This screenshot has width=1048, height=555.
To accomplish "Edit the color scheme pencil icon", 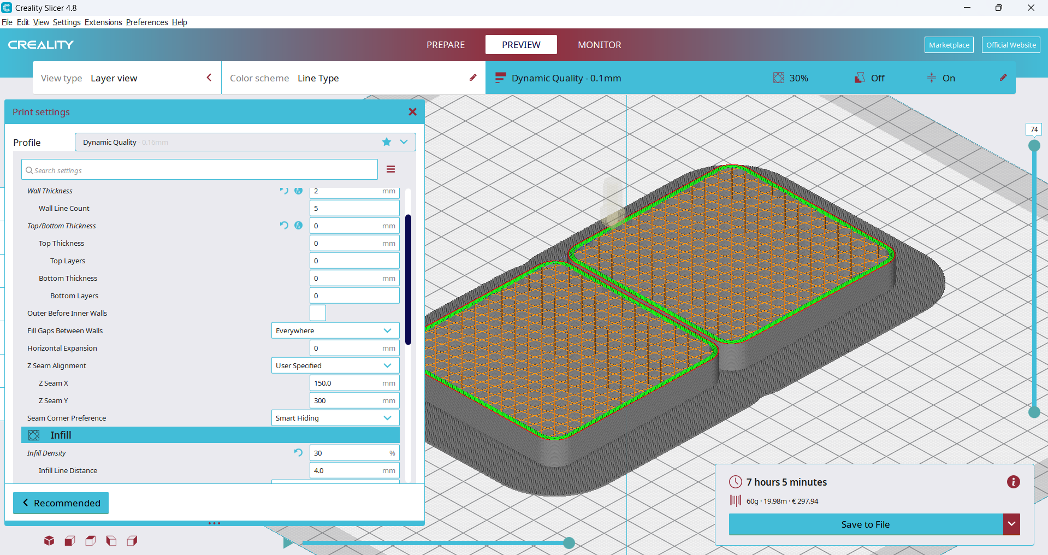I will coord(473,78).
